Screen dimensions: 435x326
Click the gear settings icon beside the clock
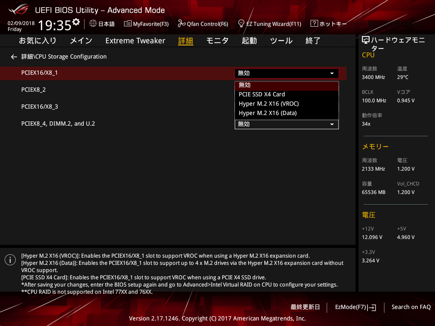coord(76,22)
